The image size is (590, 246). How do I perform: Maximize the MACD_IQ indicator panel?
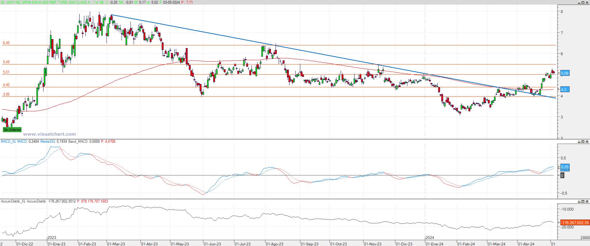(x=583, y=141)
